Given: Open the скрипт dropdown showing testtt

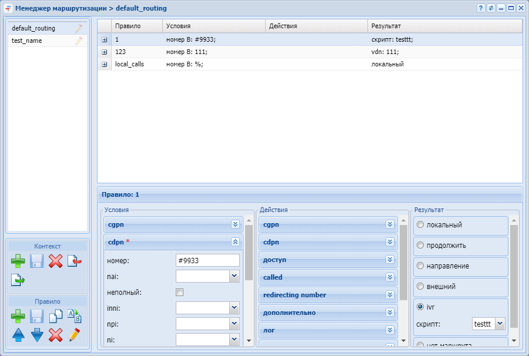Looking at the screenshot, I should [500, 324].
